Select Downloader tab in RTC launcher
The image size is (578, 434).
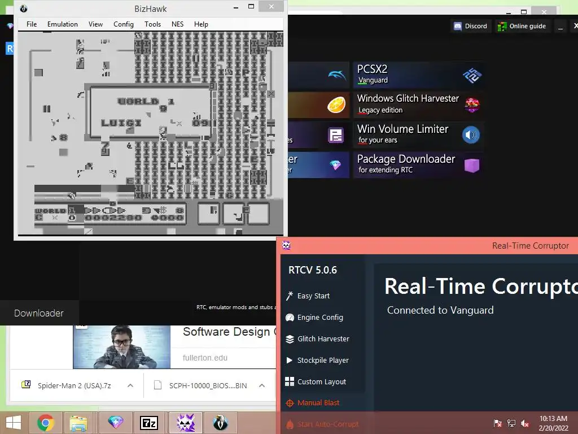(x=39, y=313)
